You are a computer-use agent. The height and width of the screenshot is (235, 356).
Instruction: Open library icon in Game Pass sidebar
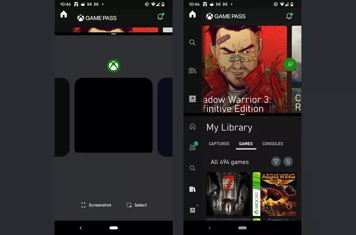(x=192, y=71)
